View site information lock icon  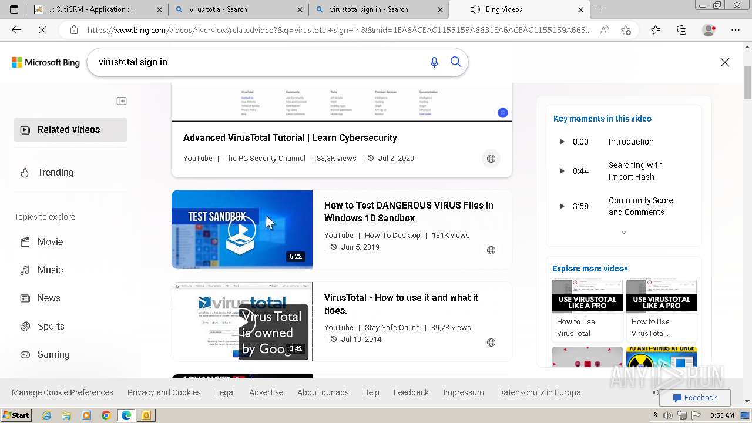click(x=73, y=30)
